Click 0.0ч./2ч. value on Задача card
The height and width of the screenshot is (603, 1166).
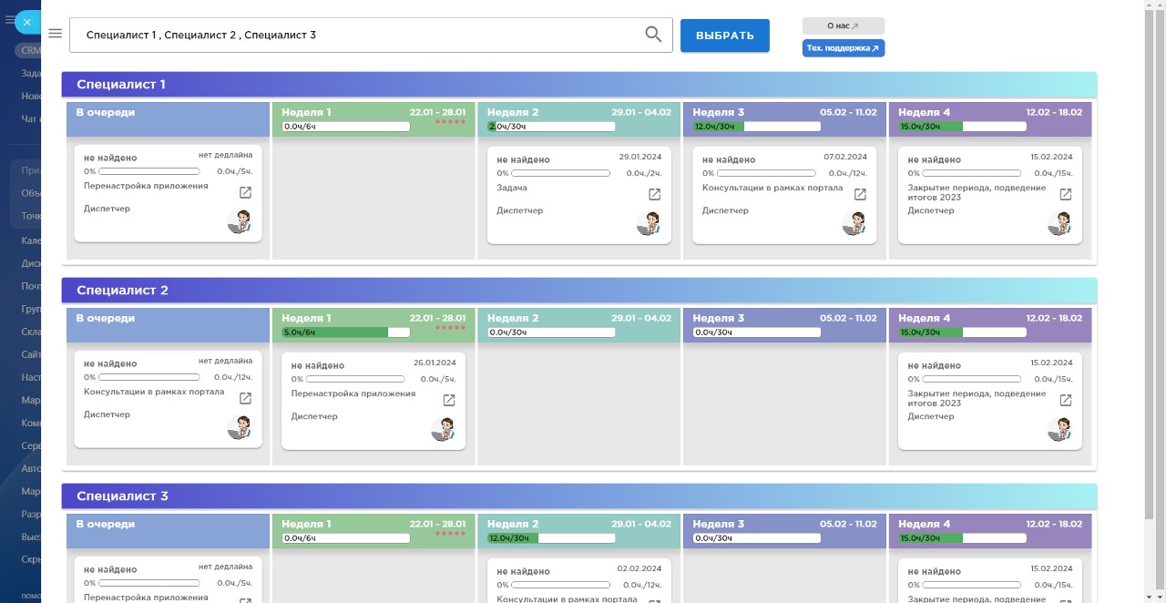644,173
